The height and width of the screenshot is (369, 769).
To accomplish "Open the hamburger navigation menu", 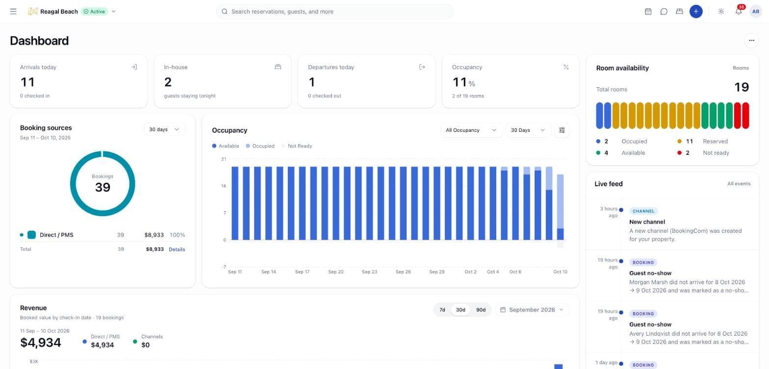I will tap(13, 11).
